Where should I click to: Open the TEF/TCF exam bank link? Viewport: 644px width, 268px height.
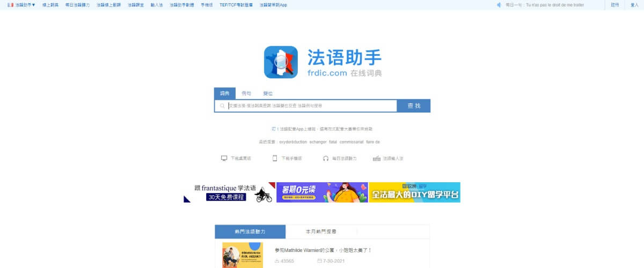point(236,5)
